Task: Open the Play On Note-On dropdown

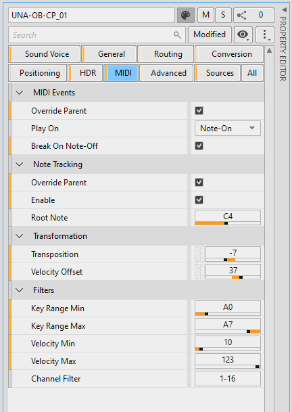Action: click(x=228, y=129)
